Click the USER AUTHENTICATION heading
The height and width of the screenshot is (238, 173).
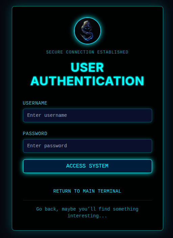pos(87,74)
